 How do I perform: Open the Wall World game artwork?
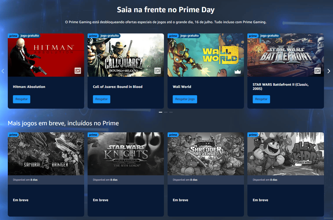206,55
